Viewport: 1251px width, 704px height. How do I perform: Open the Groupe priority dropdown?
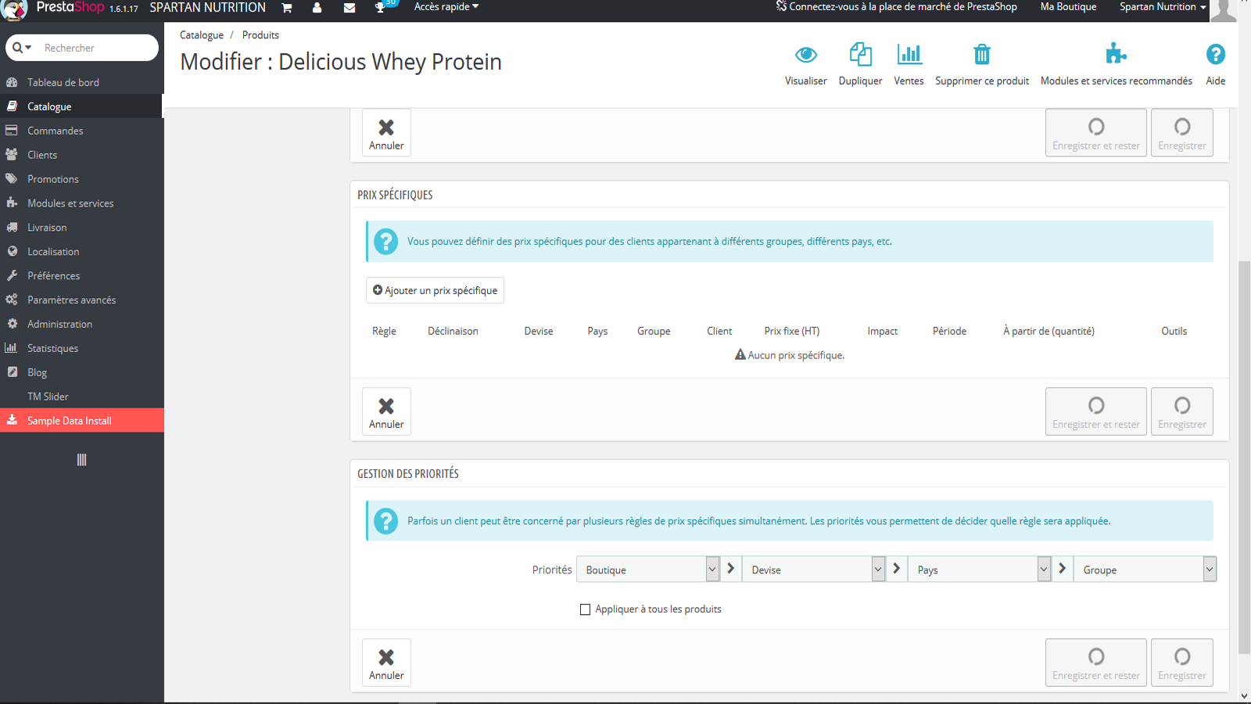(1145, 569)
